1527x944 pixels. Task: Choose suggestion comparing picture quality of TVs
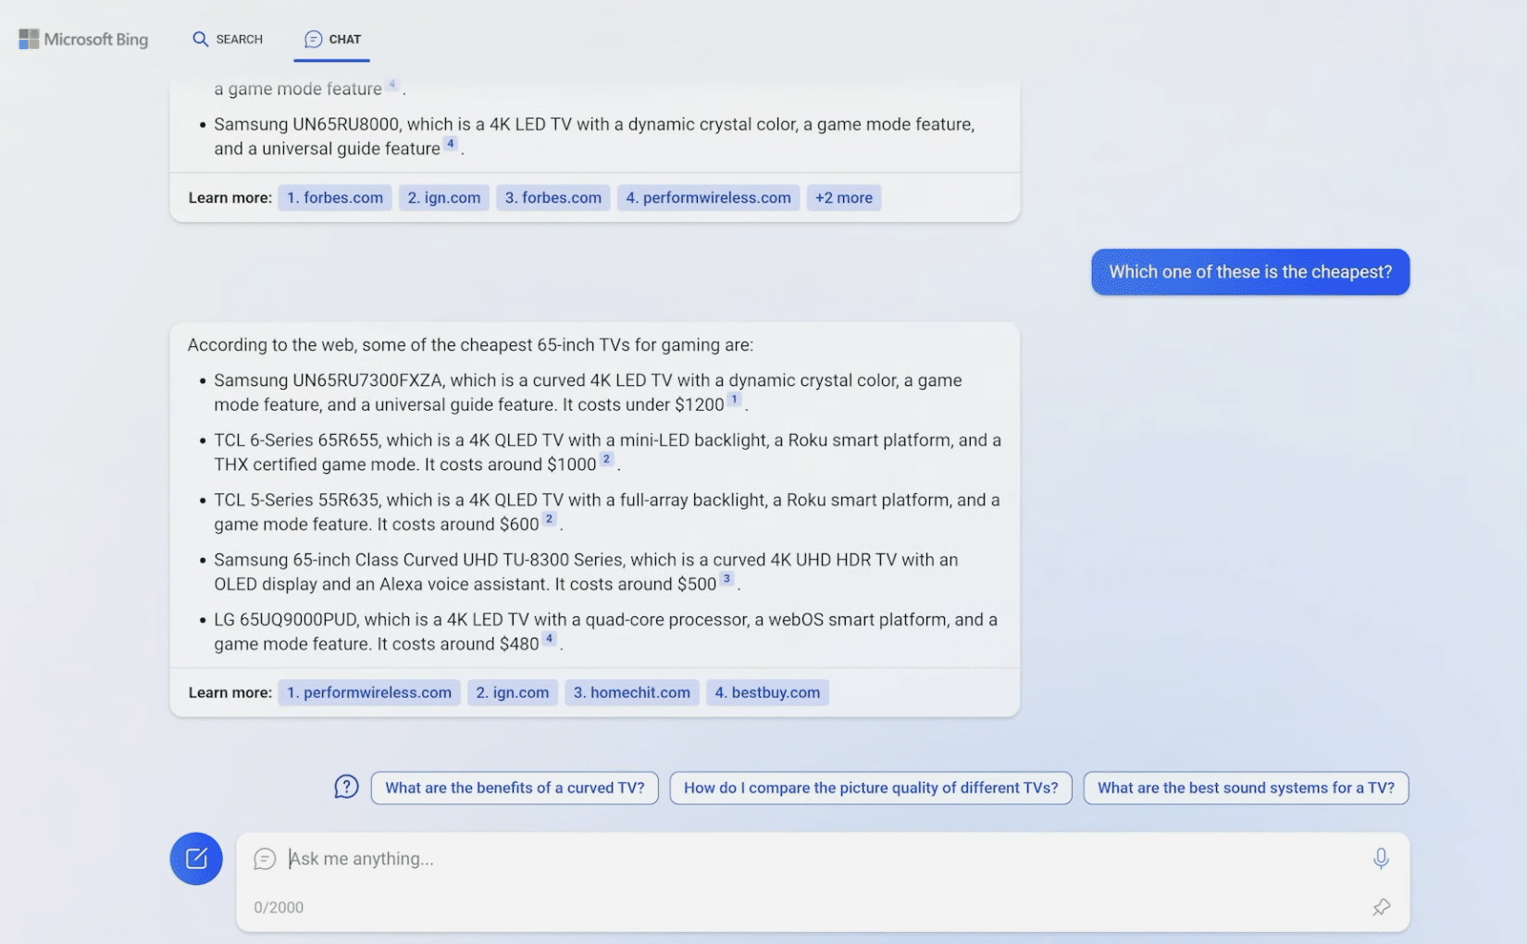871,788
